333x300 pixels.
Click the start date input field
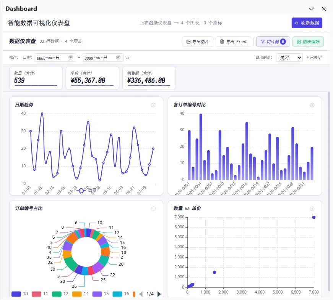point(55,58)
